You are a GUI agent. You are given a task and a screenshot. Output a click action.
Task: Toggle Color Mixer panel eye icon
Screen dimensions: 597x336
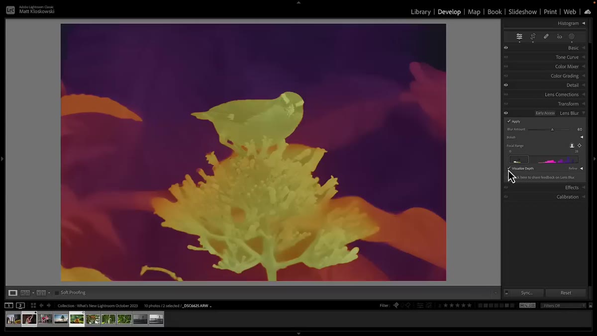click(506, 67)
